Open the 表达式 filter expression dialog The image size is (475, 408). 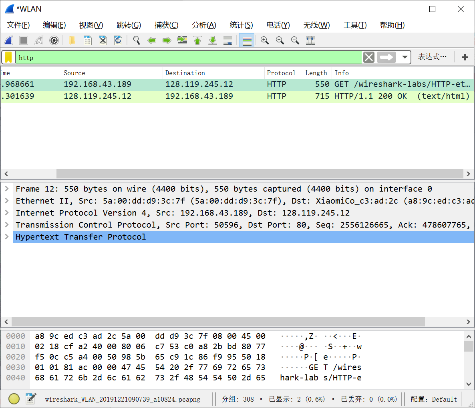tap(432, 57)
